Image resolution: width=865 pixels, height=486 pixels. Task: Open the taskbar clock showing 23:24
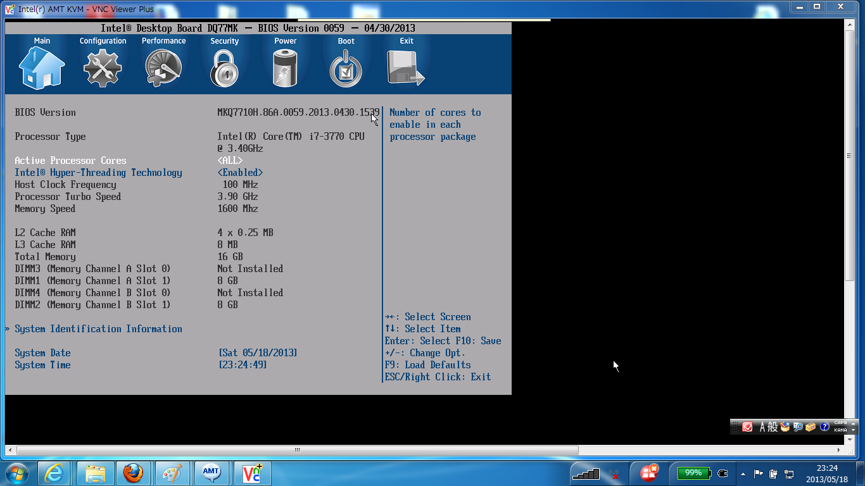coord(827,473)
